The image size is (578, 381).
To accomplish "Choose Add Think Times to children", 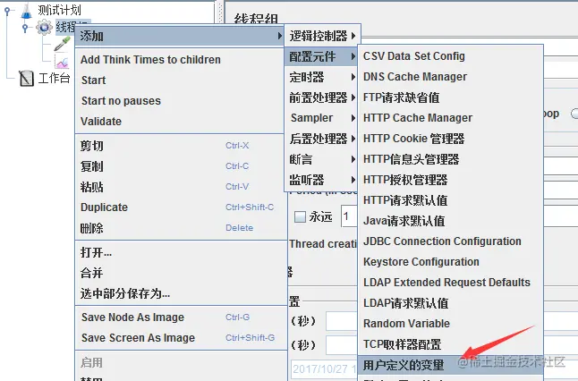I will [179, 59].
